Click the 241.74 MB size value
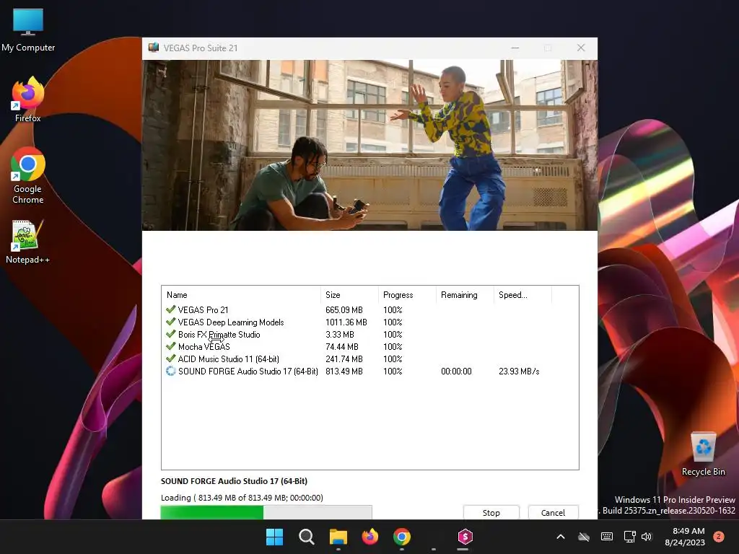 tap(344, 359)
